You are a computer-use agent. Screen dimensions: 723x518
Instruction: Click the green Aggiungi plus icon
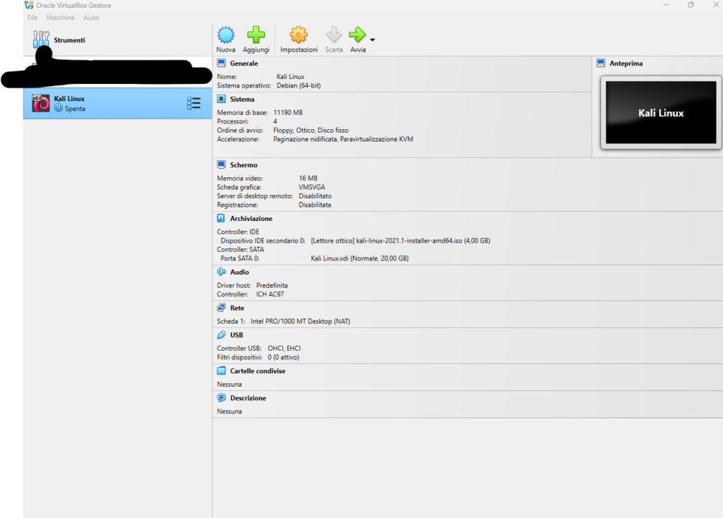click(256, 35)
